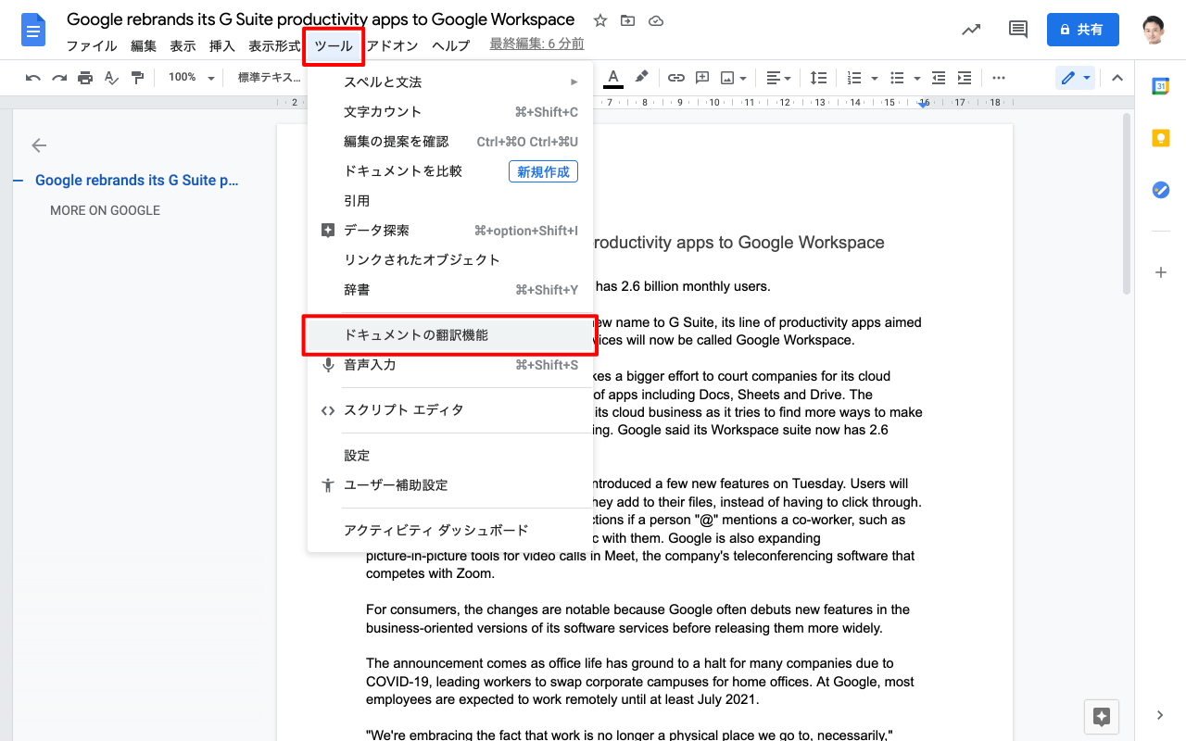1186x741 pixels.
Task: Open the 表示 menu
Action: tap(183, 45)
